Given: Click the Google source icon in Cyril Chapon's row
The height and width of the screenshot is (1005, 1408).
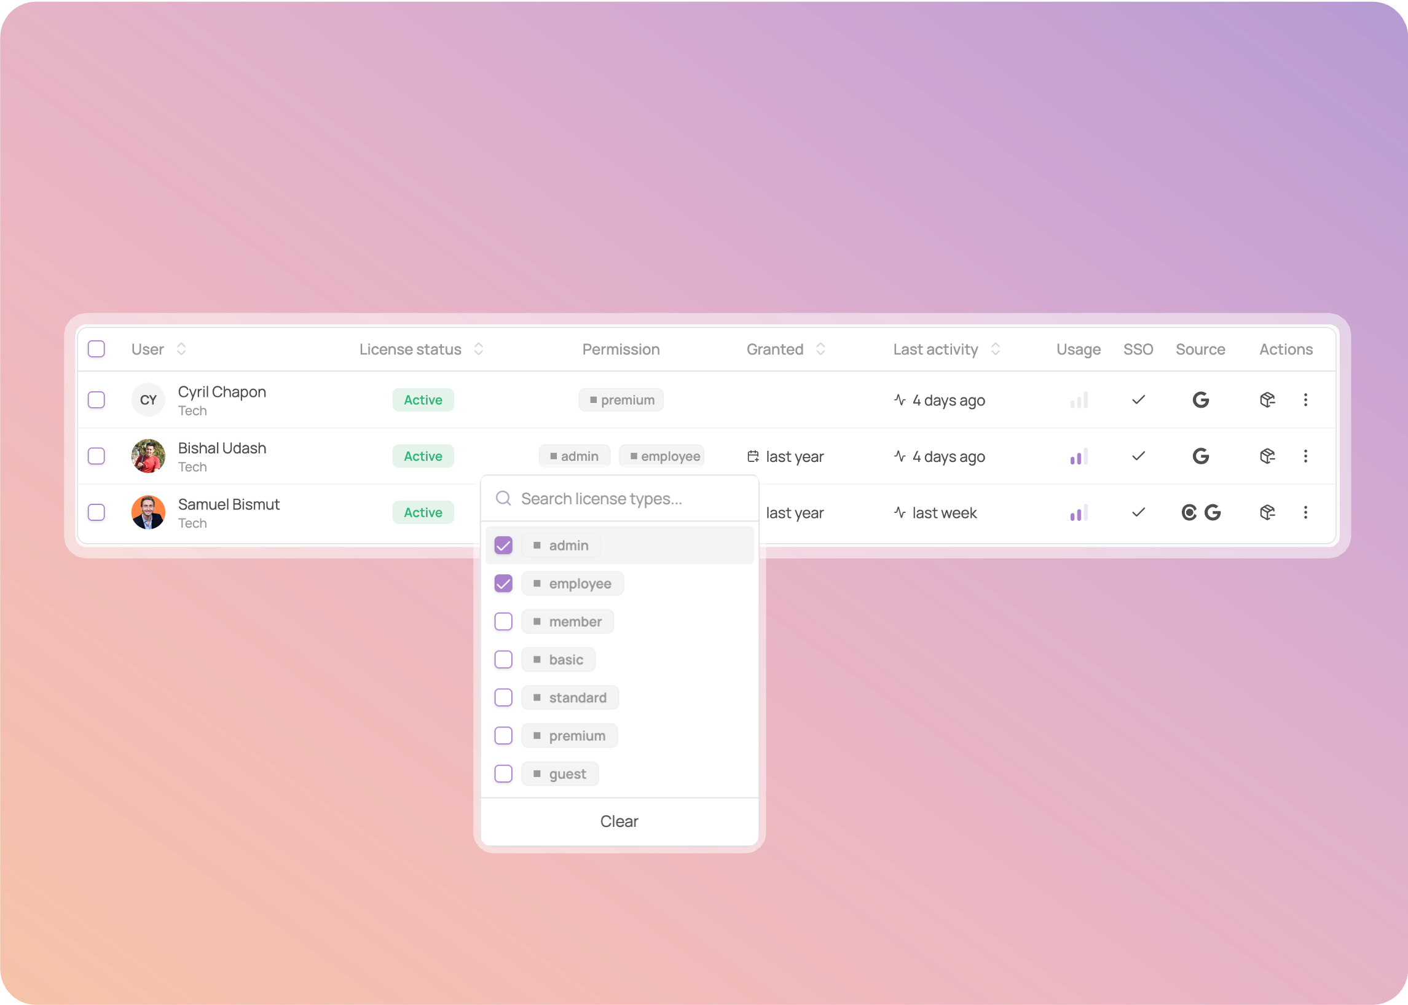Looking at the screenshot, I should (x=1200, y=400).
